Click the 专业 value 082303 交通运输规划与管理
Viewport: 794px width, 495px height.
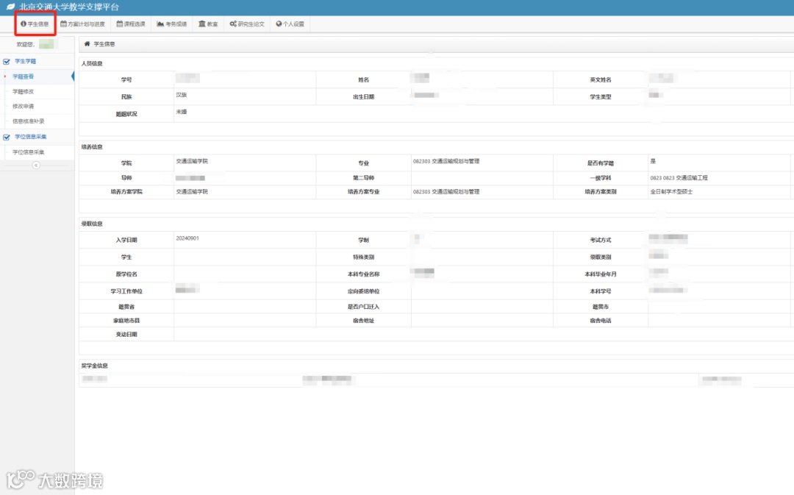point(446,161)
